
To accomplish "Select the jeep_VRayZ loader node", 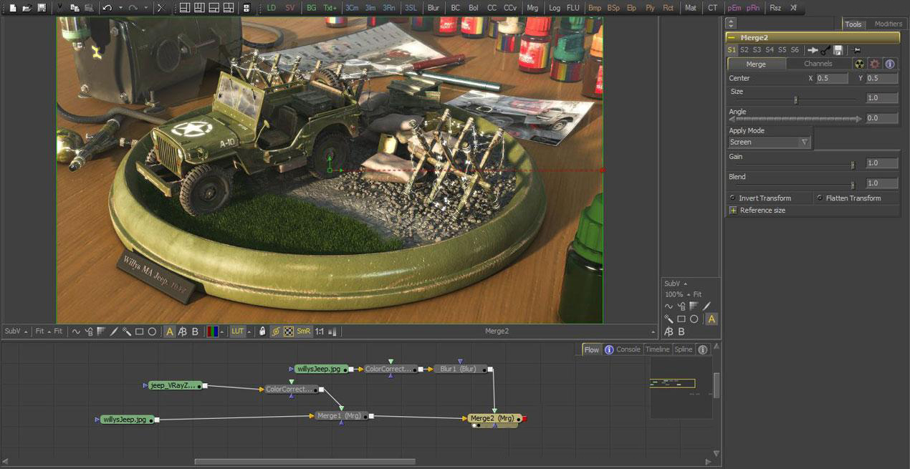I will pyautogui.click(x=175, y=385).
